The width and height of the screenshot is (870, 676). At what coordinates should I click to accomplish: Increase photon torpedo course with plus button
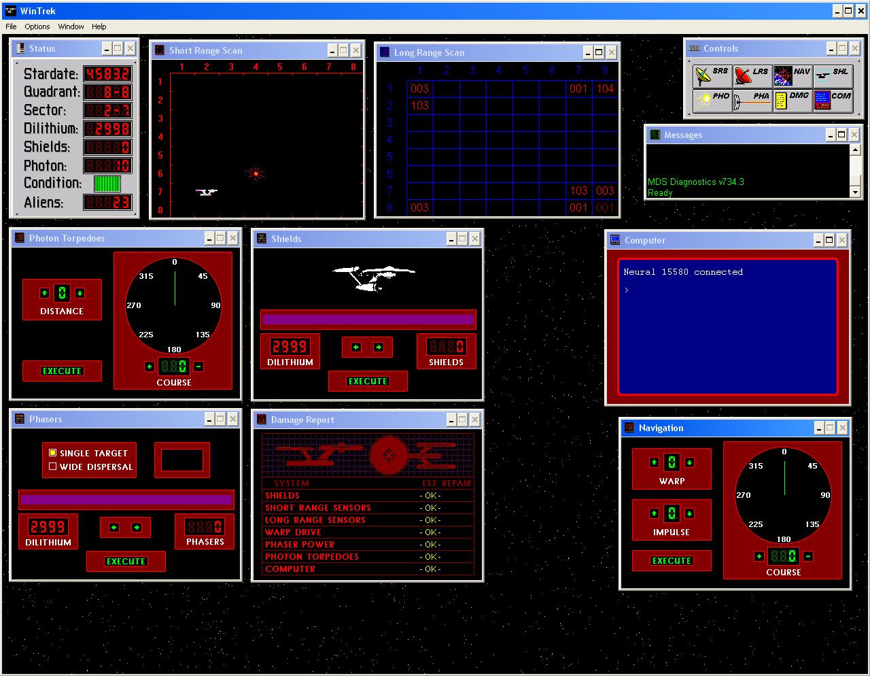coord(150,367)
